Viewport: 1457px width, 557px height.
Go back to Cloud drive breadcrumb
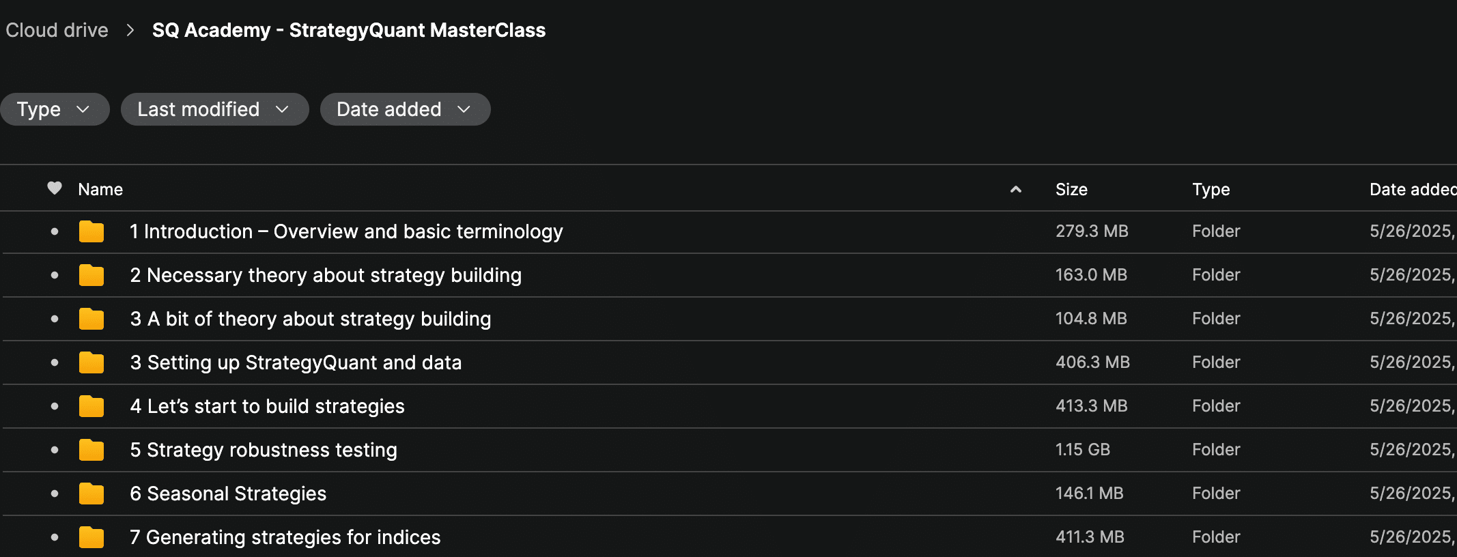point(57,30)
